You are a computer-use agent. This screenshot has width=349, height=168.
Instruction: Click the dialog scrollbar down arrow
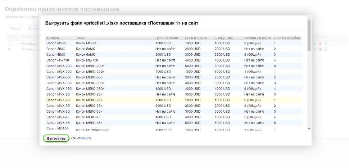309,129
